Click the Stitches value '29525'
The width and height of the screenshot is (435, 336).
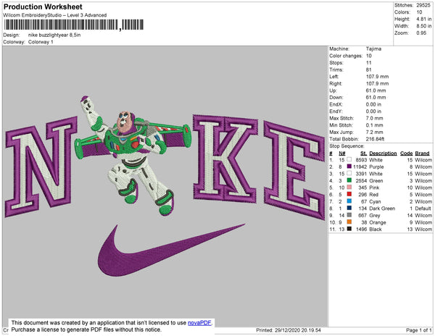click(x=423, y=5)
